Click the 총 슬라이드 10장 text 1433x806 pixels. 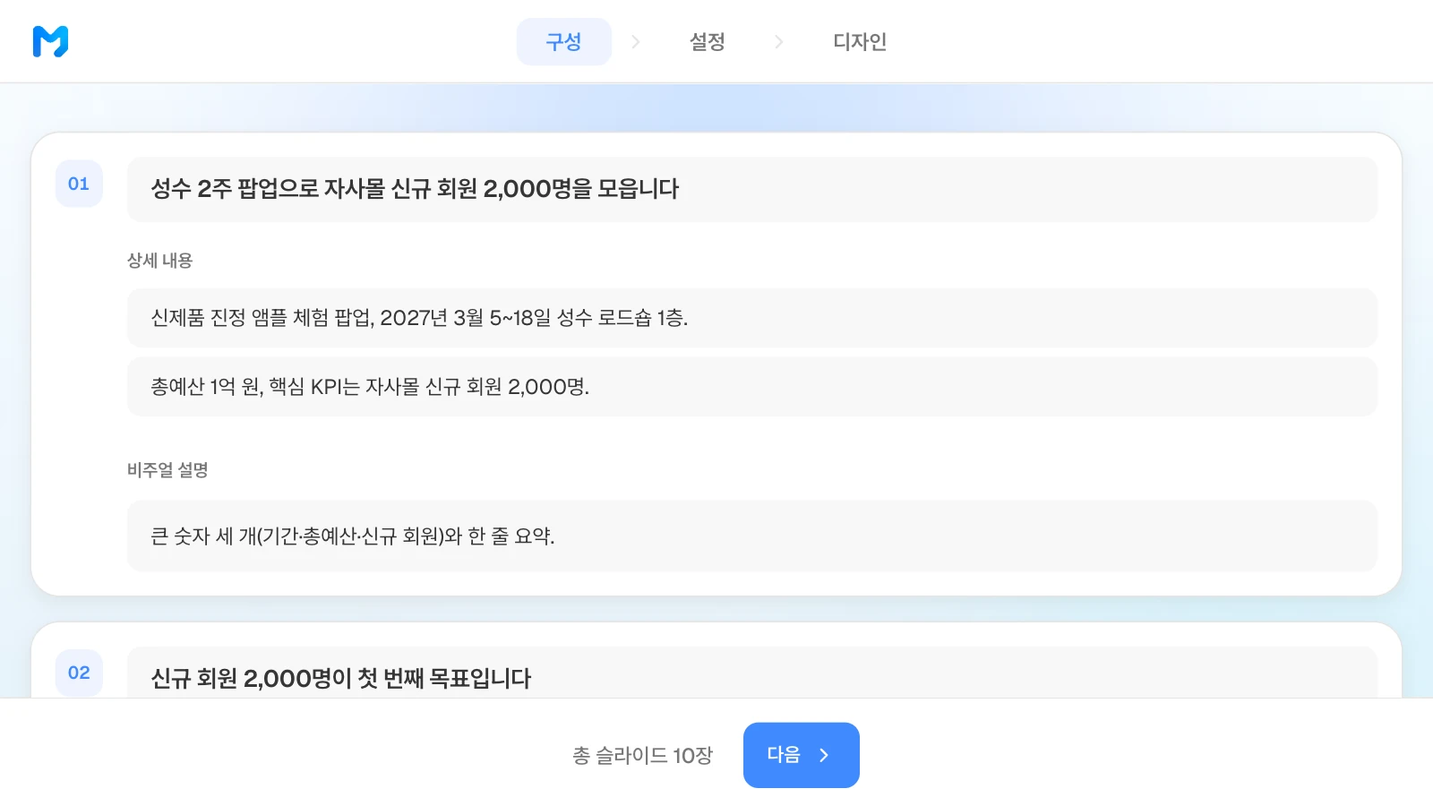point(643,756)
